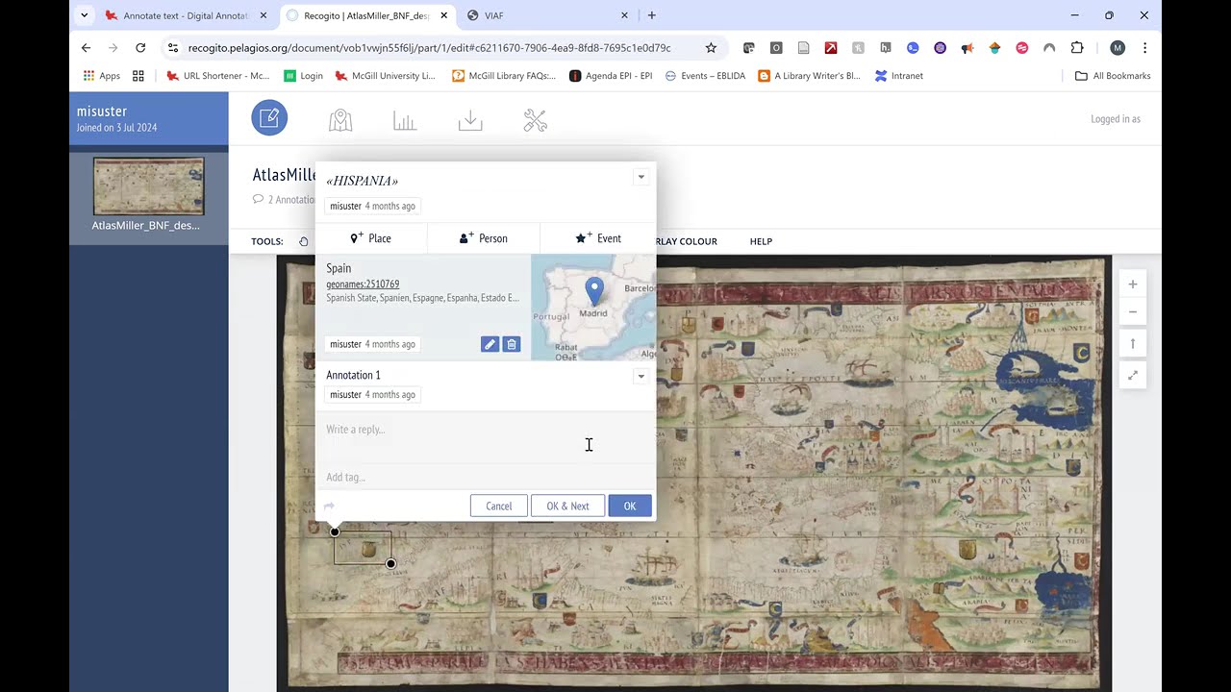This screenshot has height=692, width=1231.
Task: Click Cancel in the annotation popup
Action: click(499, 507)
